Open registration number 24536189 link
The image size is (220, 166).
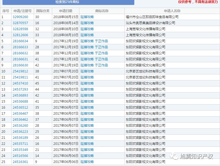20,137
